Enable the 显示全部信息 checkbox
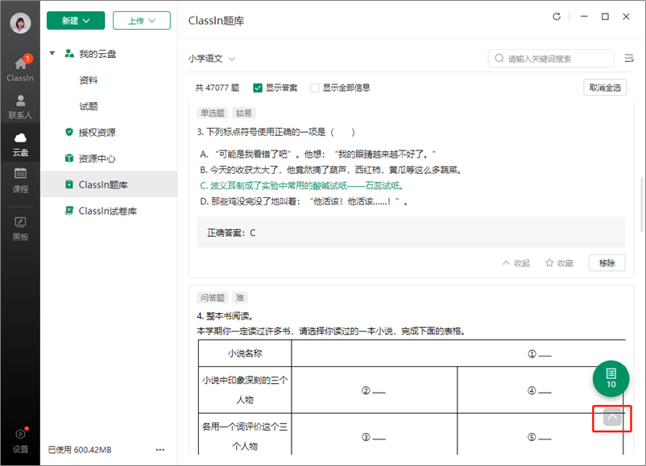Image resolution: width=646 pixels, height=466 pixels. [x=315, y=88]
